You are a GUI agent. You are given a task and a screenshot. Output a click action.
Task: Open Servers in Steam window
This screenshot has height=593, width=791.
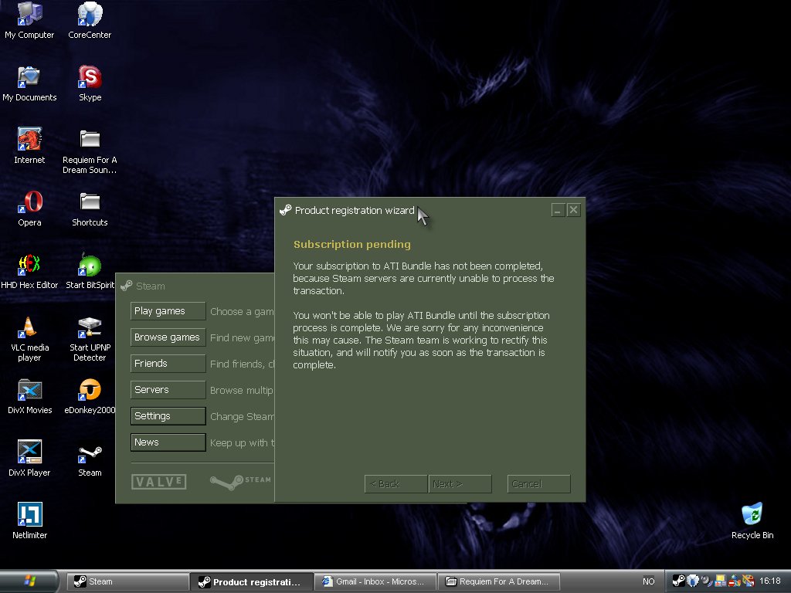pyautogui.click(x=168, y=390)
